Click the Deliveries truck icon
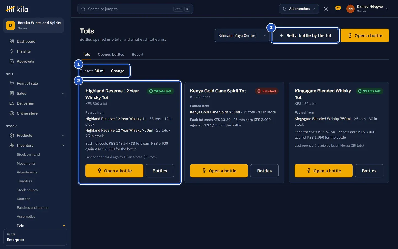The width and height of the screenshot is (398, 249). (12, 103)
